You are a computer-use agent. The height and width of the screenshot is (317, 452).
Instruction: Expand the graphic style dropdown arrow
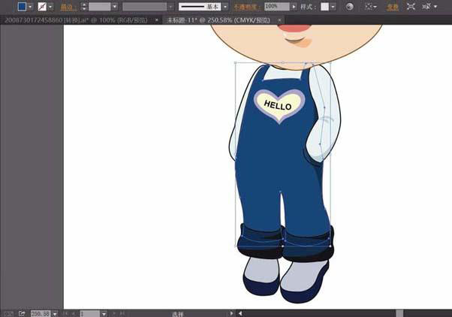[333, 7]
